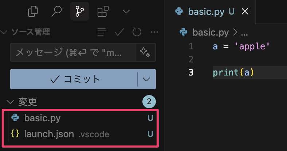Generate commit message with sparkle icon
287x151 pixels.
(x=145, y=52)
